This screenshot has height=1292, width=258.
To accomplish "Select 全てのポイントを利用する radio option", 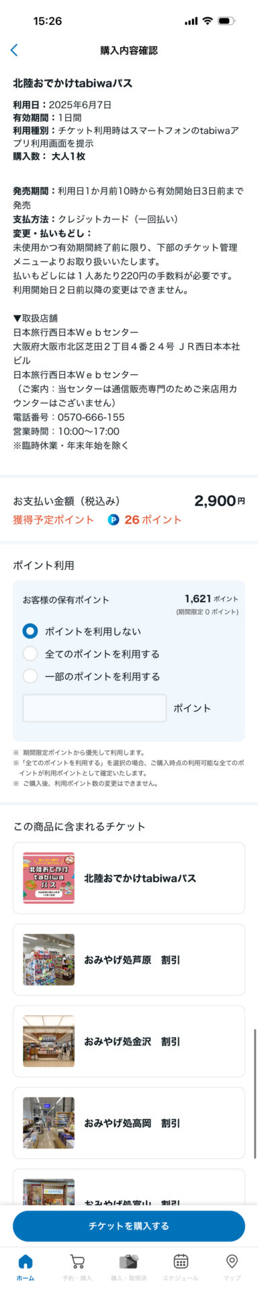I will [30, 653].
